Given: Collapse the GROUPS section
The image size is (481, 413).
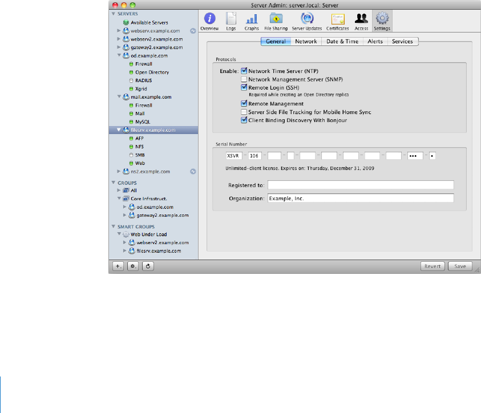Looking at the screenshot, I should pyautogui.click(x=114, y=183).
